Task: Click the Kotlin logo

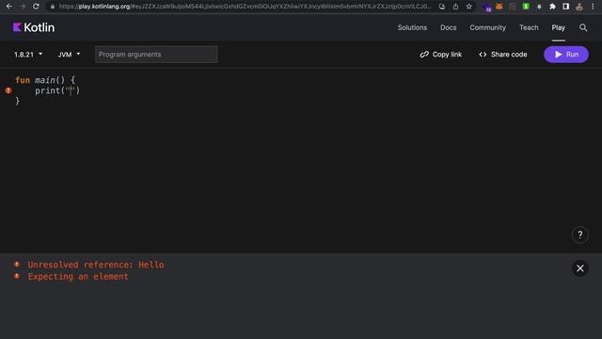Action: (x=34, y=27)
